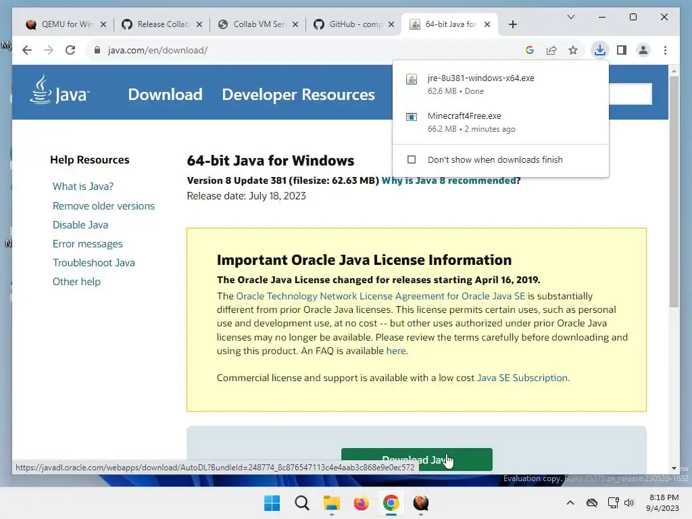Click the browser forward arrow
Screen dimensions: 692x519
(49, 50)
